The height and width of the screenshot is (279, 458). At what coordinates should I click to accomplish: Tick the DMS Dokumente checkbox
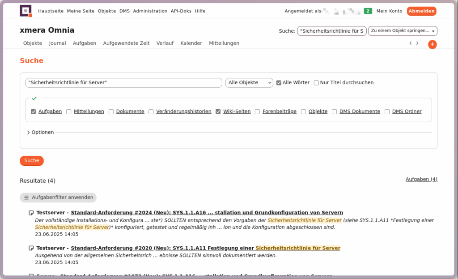tap(334, 112)
